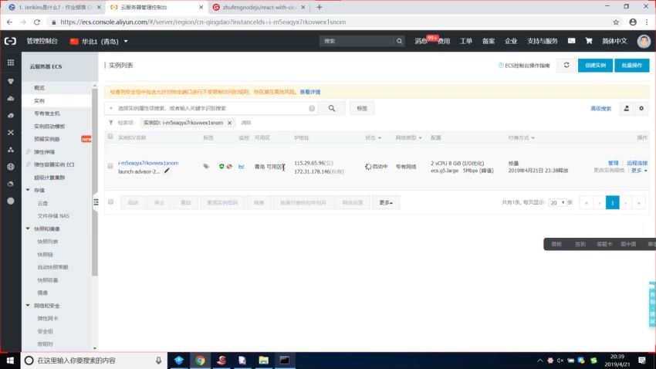Click the blue 创建实例 button
The image size is (656, 369).
595,66
